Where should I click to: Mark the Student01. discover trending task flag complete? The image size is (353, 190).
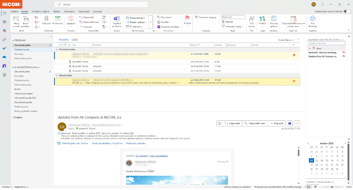[x=344, y=52]
